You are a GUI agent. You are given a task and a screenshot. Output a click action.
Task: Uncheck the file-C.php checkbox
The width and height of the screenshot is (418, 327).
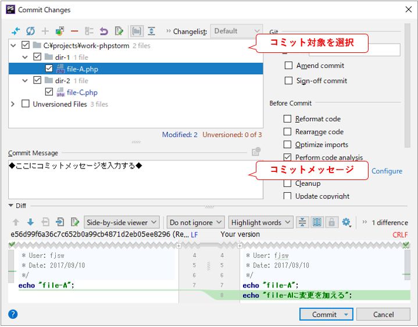click(49, 92)
